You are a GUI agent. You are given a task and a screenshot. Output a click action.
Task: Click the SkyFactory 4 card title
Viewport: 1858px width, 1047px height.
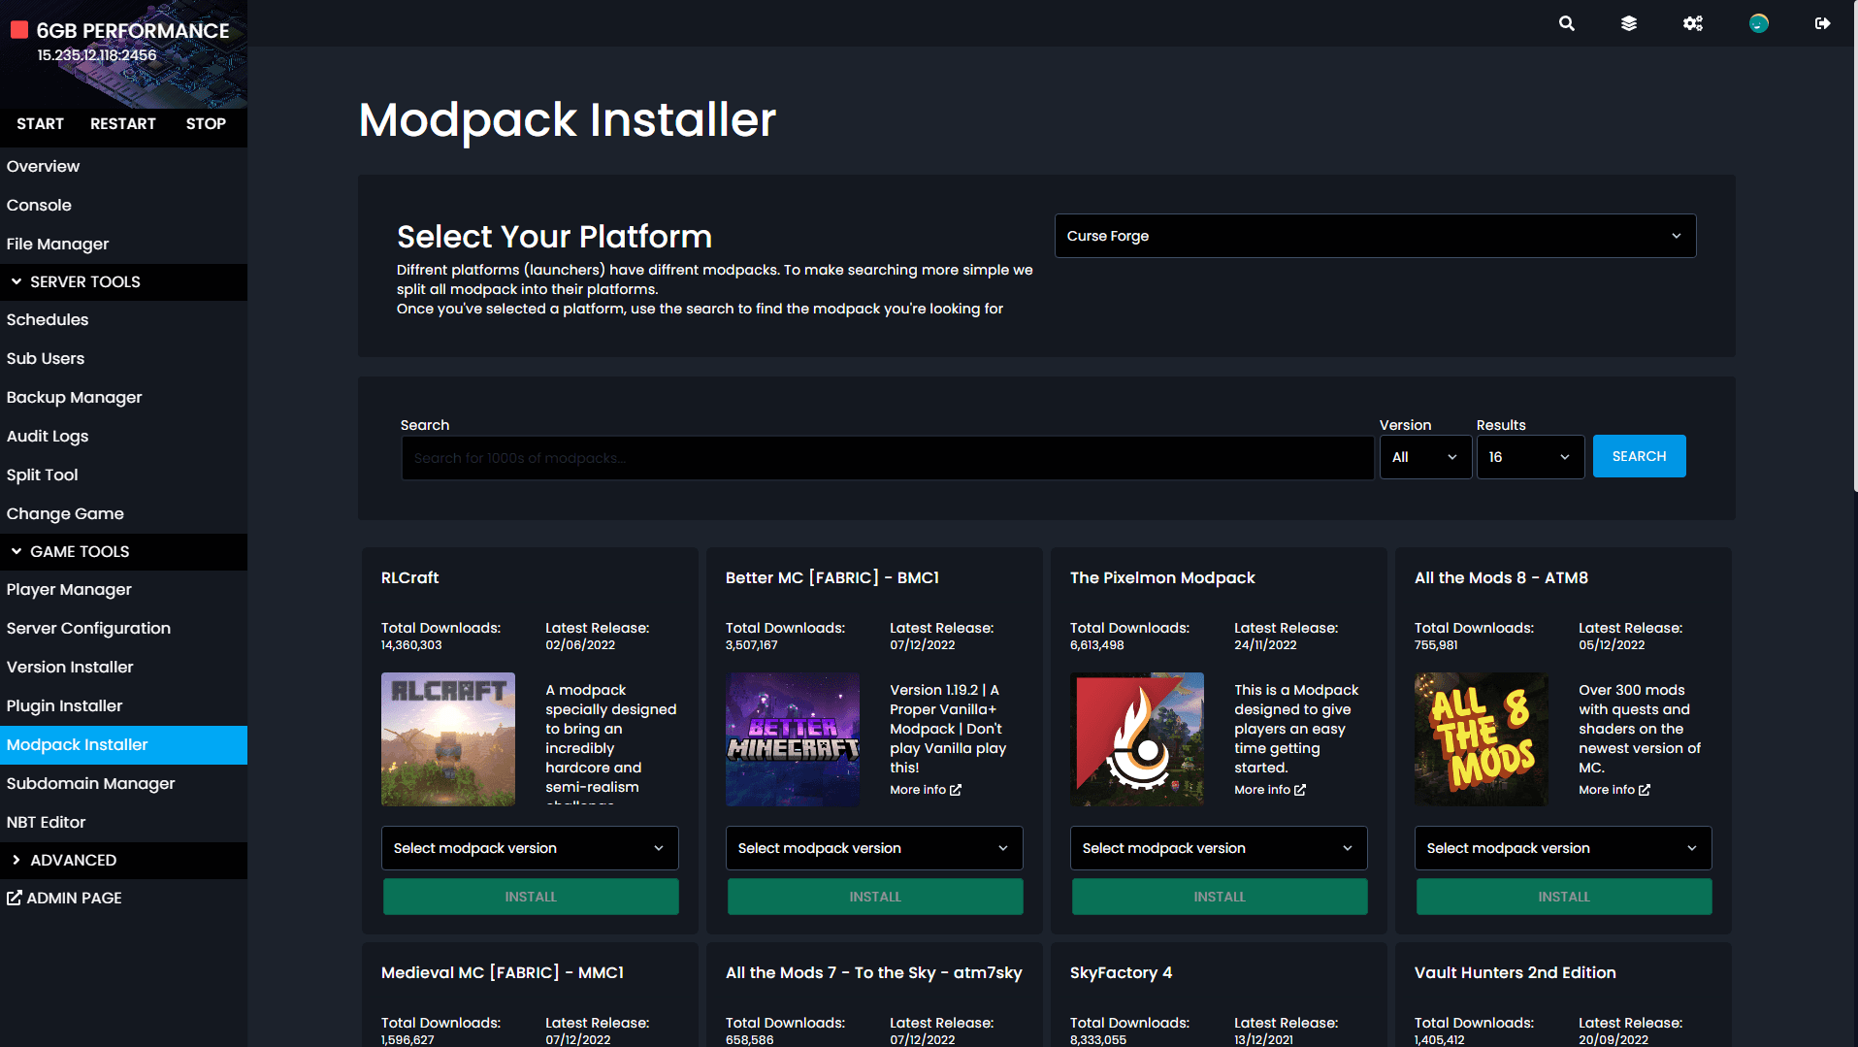(1121, 972)
